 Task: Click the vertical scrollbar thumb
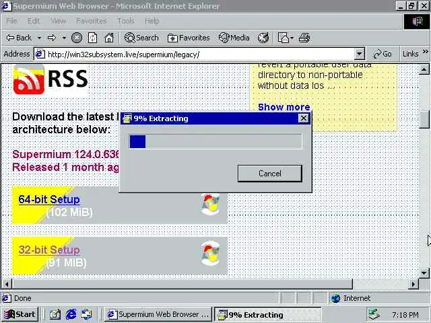pos(424,119)
